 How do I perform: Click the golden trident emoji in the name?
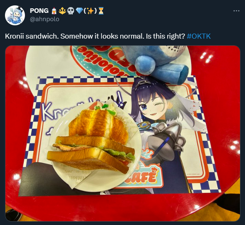pos(62,11)
